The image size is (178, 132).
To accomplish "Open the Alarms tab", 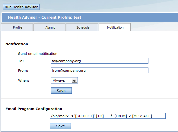I will (49, 27).
